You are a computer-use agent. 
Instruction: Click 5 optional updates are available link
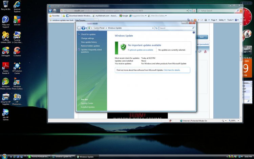141,50
